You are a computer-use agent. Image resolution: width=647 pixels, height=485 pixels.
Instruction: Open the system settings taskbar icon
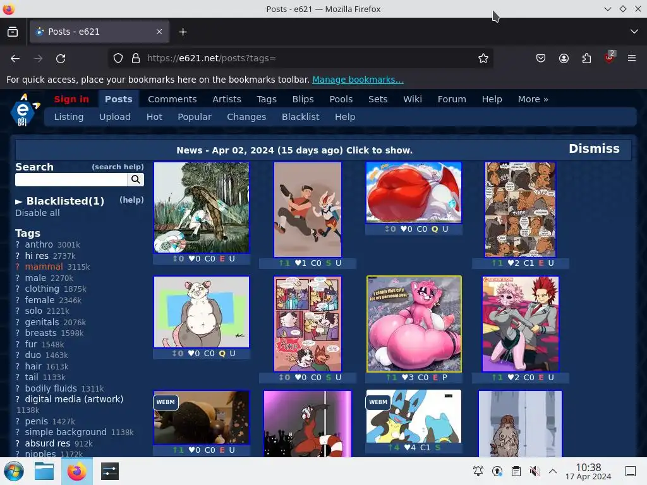[x=110, y=471]
